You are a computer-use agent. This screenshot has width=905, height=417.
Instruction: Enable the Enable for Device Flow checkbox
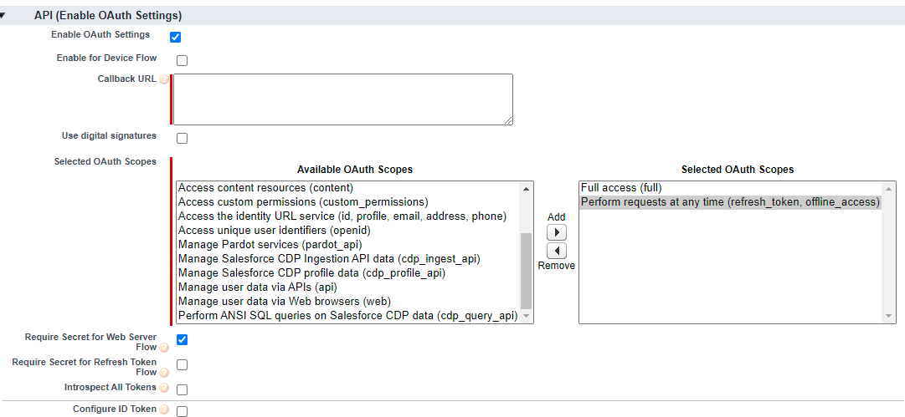[x=182, y=60]
